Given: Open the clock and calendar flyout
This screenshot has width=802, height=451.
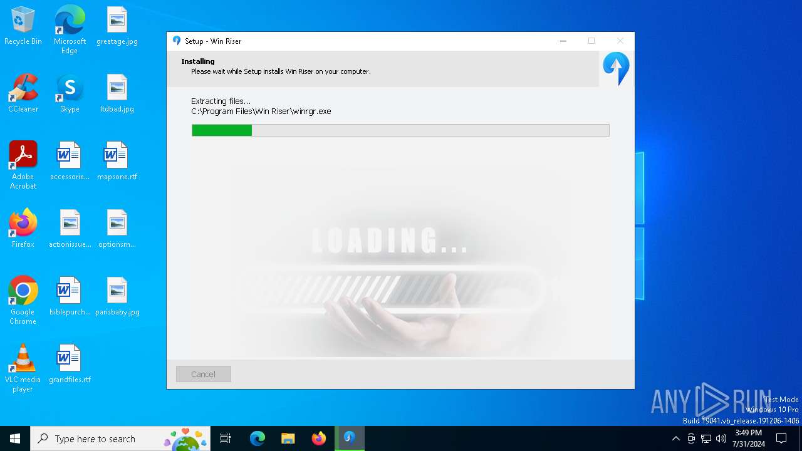Looking at the screenshot, I should coord(749,438).
